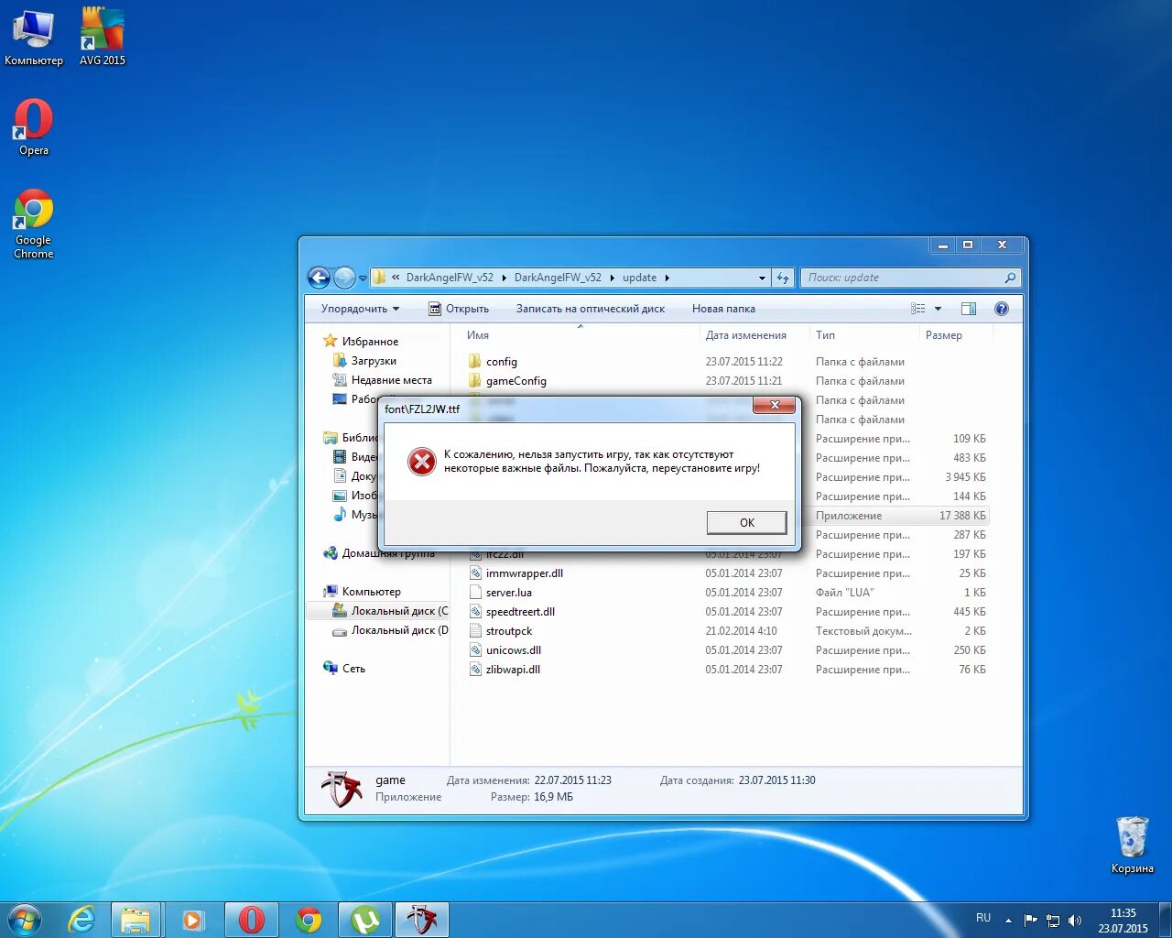Select Недавние места in the navigation pane

point(383,380)
